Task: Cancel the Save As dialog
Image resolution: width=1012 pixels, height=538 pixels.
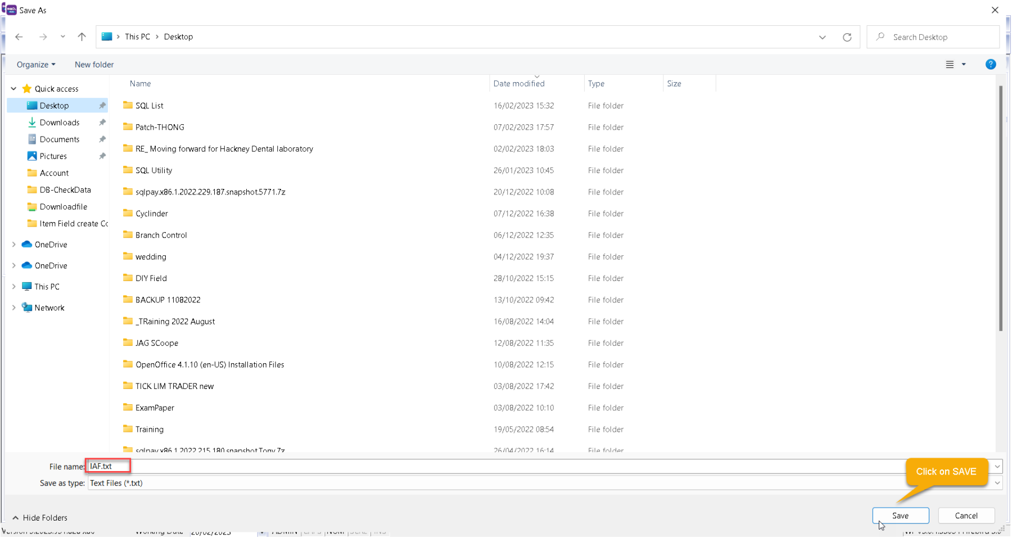Action: click(x=966, y=516)
